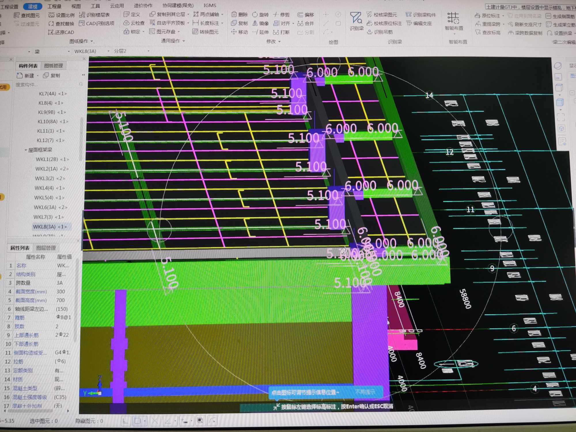The height and width of the screenshot is (432, 576).
Task: Select KL7(4A) in component list
Action: click(x=52, y=94)
